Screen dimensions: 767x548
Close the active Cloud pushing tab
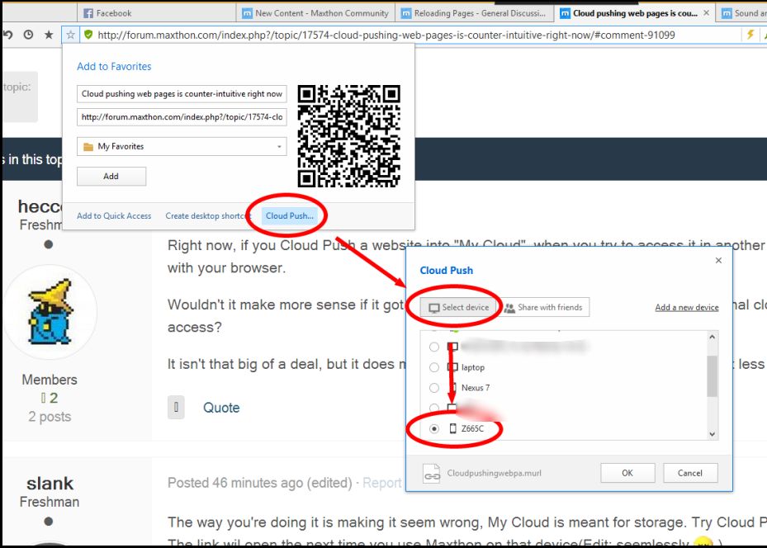coord(707,13)
